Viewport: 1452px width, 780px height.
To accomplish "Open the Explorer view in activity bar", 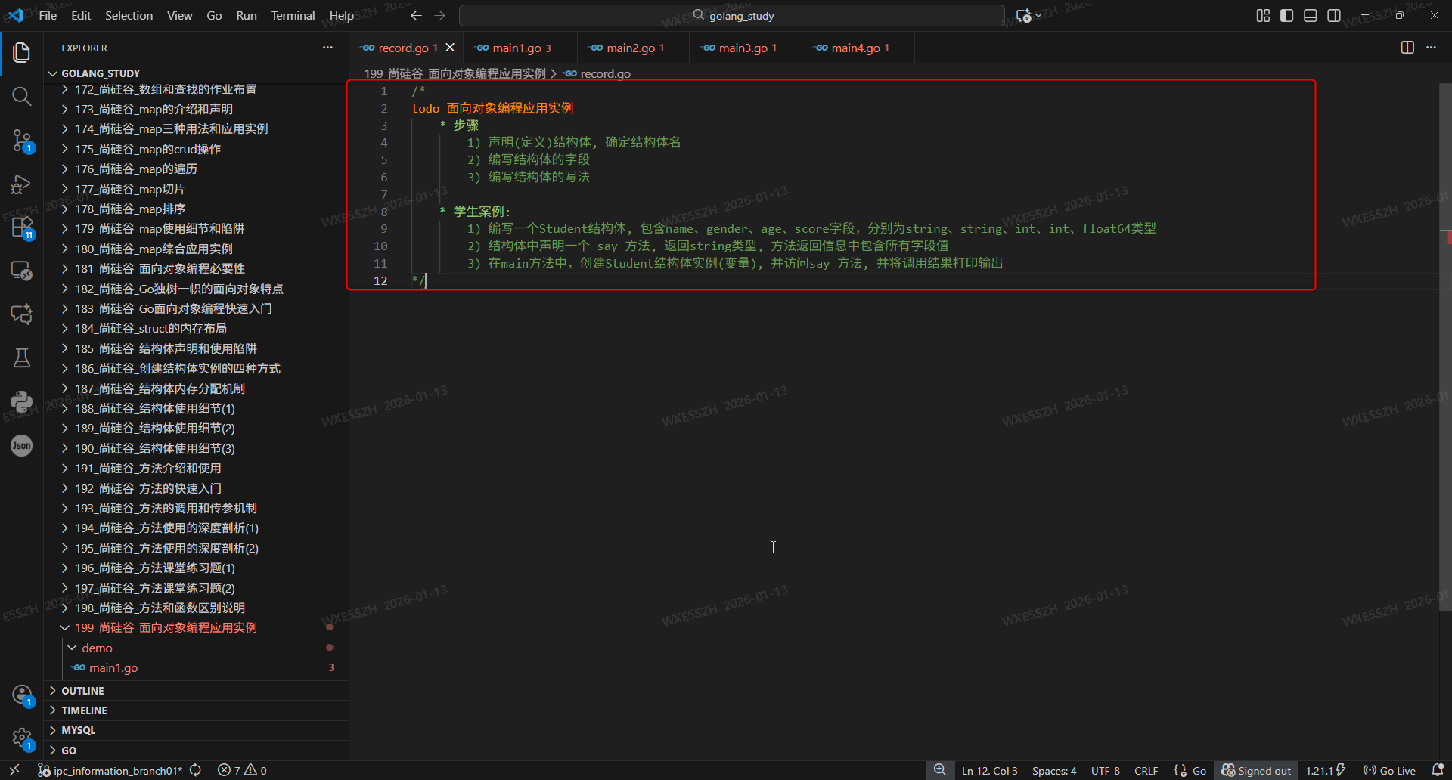I will click(x=22, y=52).
